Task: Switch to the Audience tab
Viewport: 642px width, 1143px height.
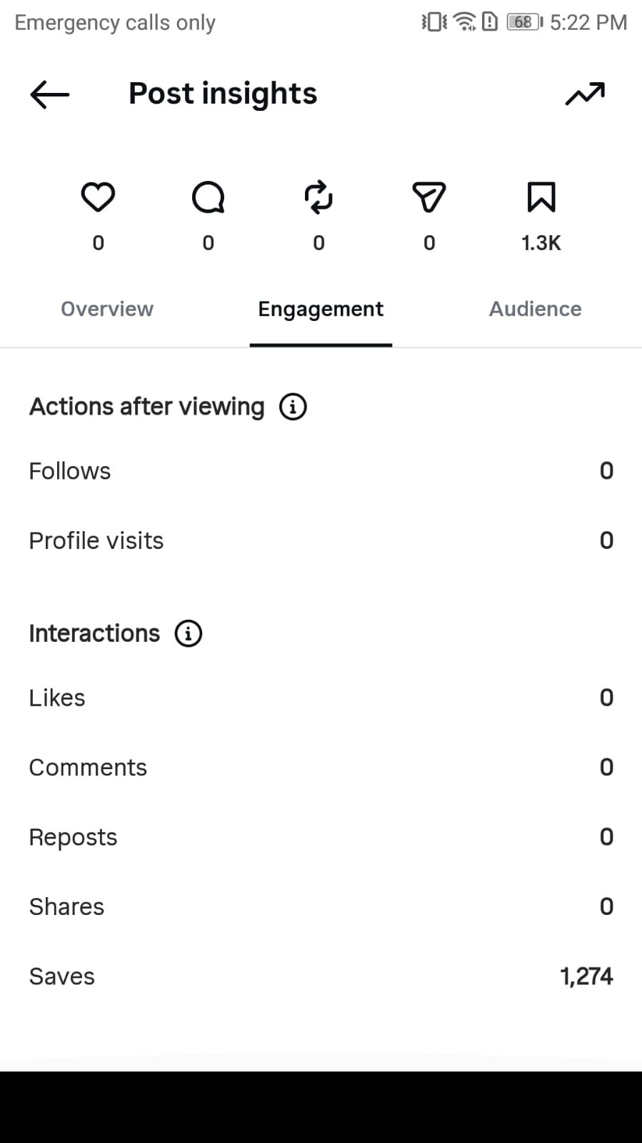Action: point(535,309)
